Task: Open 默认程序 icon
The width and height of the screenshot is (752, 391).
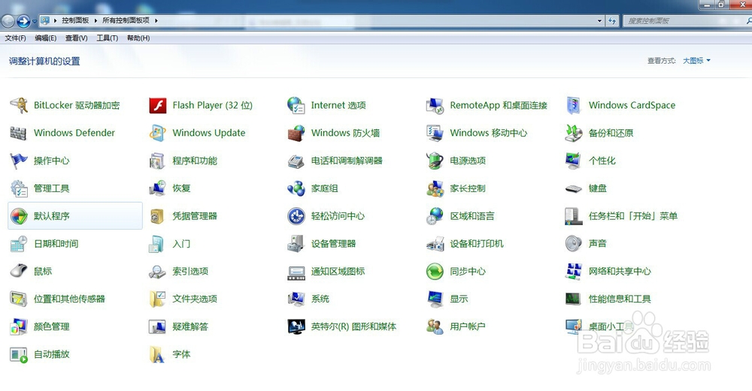Action: (x=19, y=216)
